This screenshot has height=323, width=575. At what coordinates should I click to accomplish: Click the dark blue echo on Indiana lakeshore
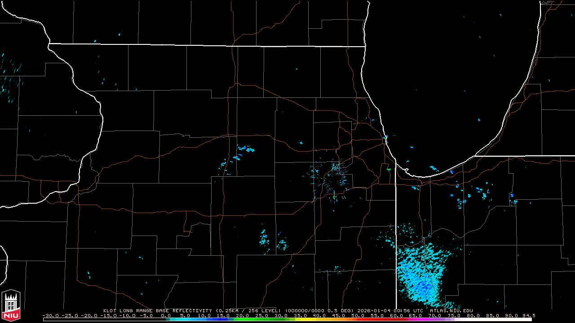click(452, 172)
